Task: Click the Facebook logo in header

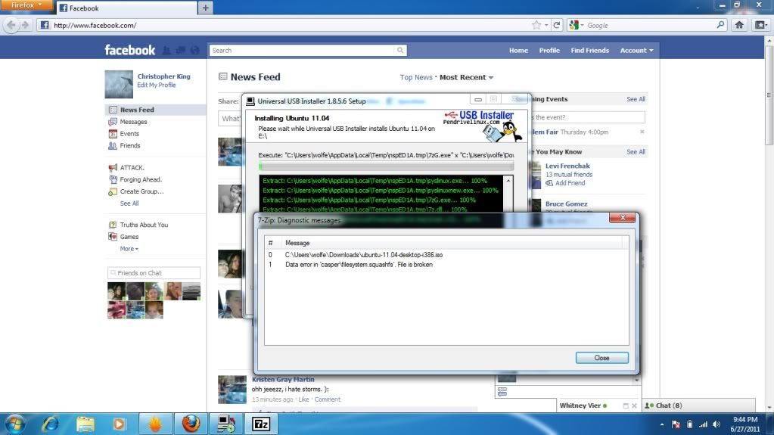Action: coord(130,51)
